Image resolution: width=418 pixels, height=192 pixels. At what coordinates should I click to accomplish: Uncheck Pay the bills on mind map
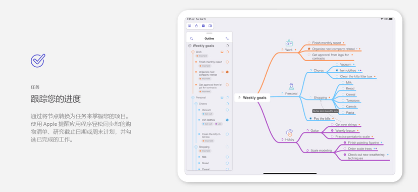[x=310, y=118]
